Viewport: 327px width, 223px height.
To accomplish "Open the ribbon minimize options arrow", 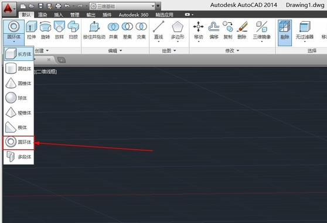I will 192,15.
